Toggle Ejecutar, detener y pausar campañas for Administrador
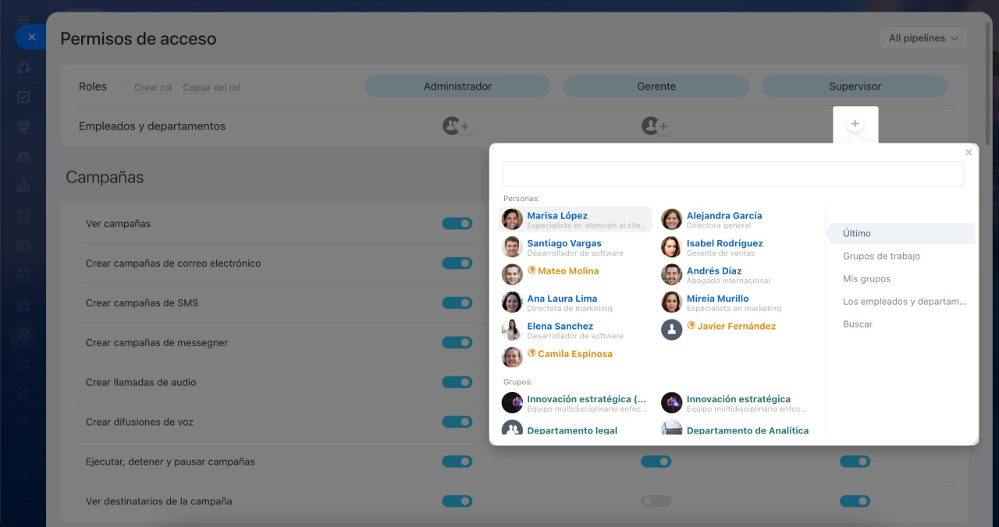The height and width of the screenshot is (527, 999). 457,462
